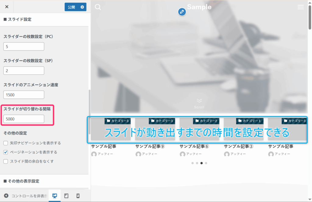Enable 矢印ナビゲーションを表示する checkbox
Image resolution: width=312 pixels, height=202 pixels.
coord(5,143)
